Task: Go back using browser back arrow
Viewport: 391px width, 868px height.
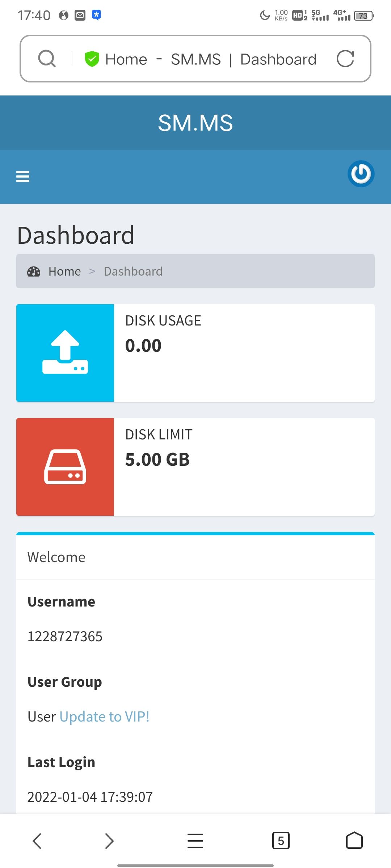Action: pyautogui.click(x=37, y=841)
